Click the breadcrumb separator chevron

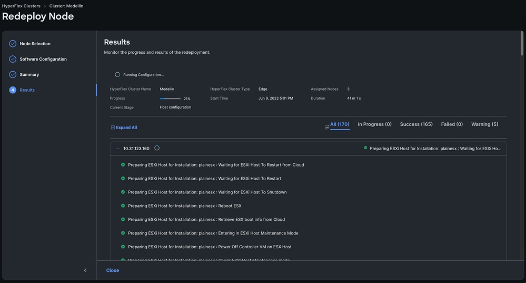pyautogui.click(x=45, y=6)
